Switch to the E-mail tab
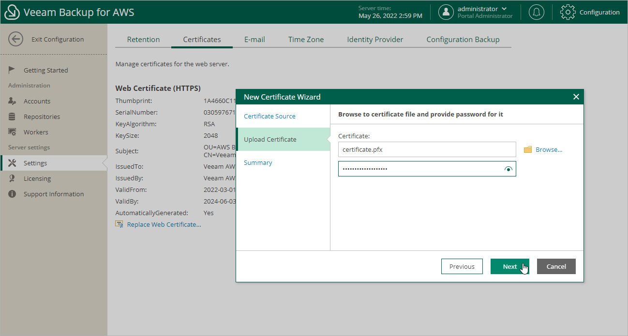 click(254, 40)
